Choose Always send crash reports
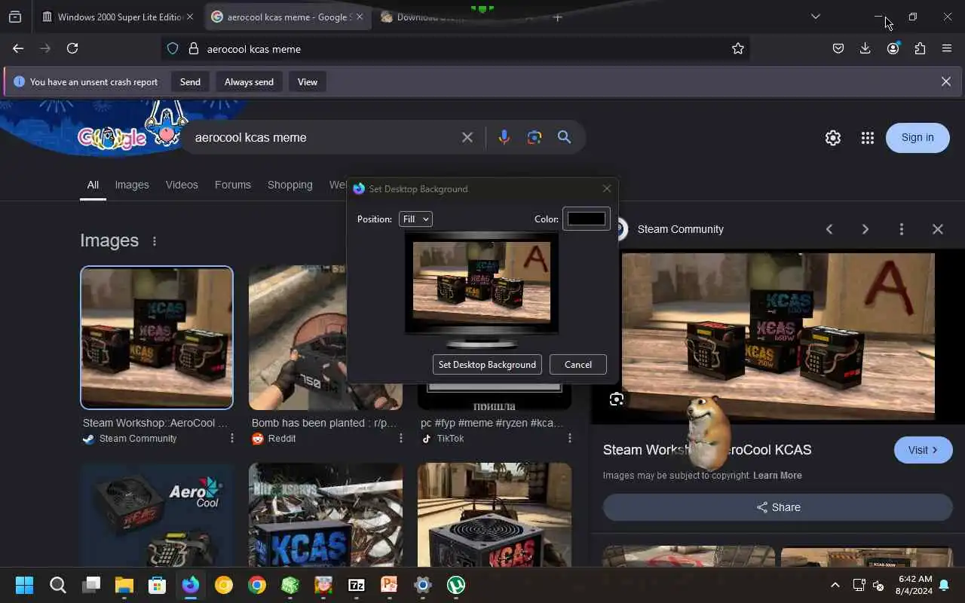This screenshot has height=603, width=965. 249,81
